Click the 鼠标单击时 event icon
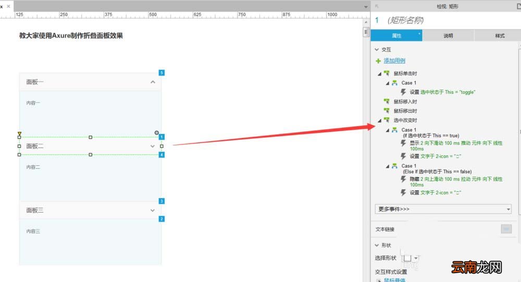The height and width of the screenshot is (282, 521). pos(387,73)
